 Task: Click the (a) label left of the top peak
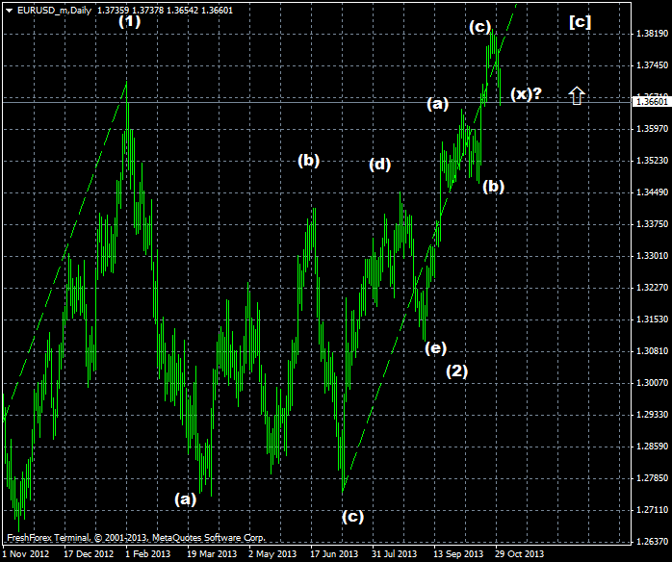[x=438, y=103]
